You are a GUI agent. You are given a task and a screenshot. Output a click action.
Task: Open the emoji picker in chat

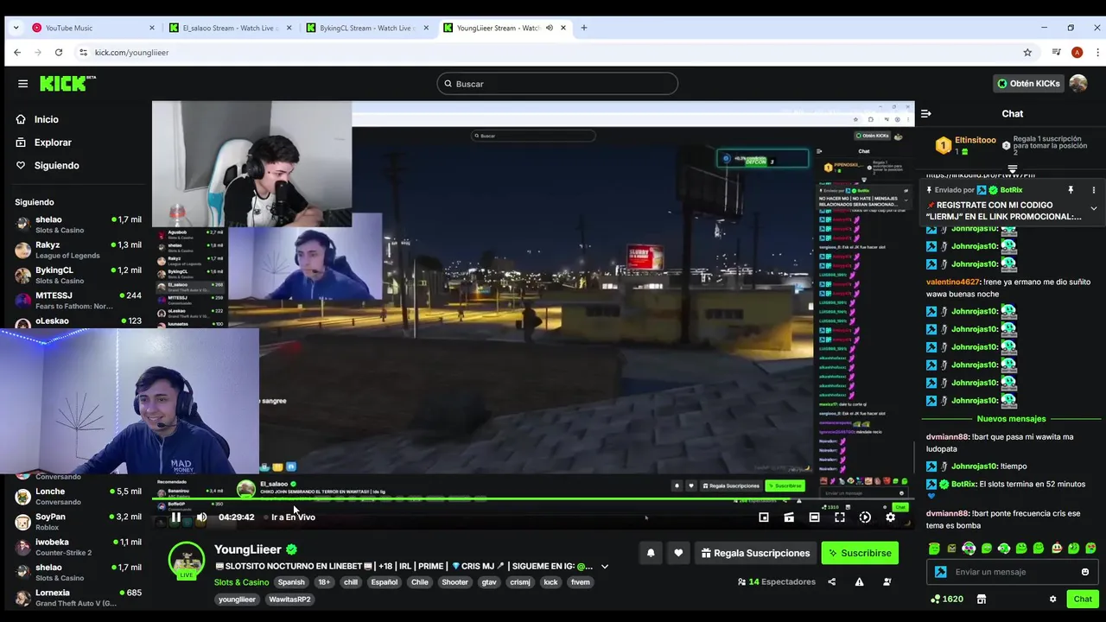coord(1085,572)
